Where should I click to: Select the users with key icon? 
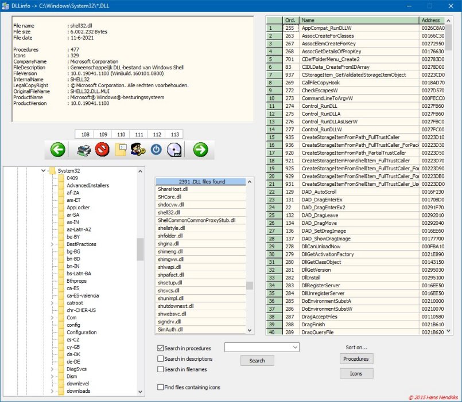pos(138,150)
